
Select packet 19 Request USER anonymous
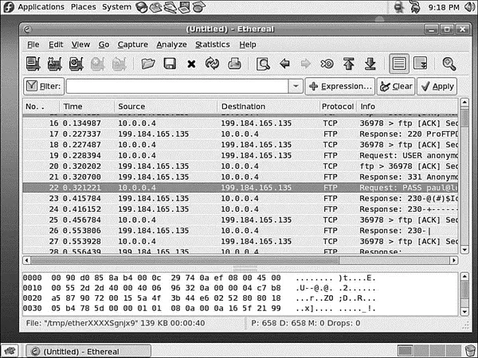pyautogui.click(x=241, y=156)
